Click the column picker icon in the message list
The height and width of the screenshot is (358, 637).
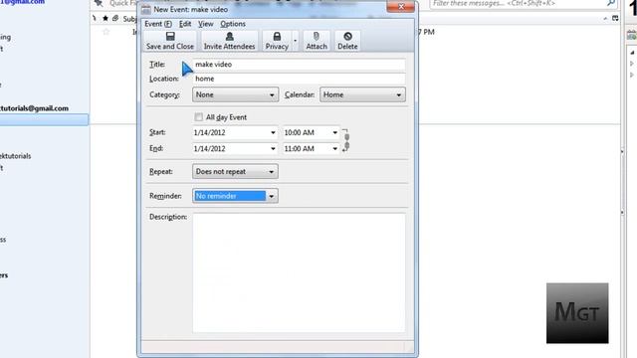coord(615,18)
